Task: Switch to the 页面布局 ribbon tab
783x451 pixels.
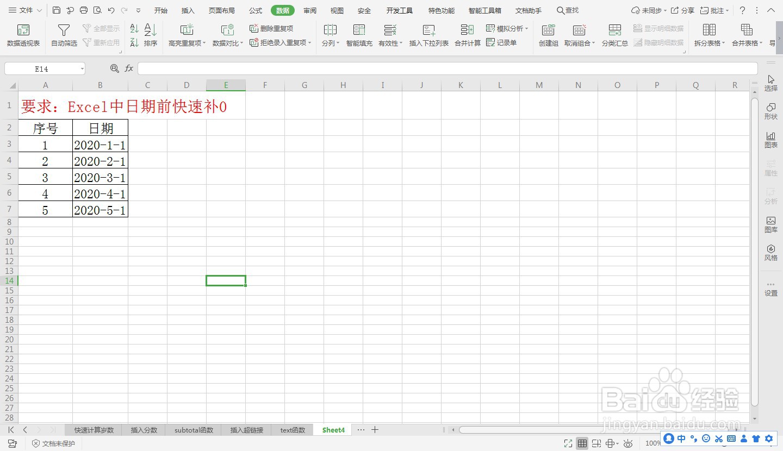Action: pos(222,10)
